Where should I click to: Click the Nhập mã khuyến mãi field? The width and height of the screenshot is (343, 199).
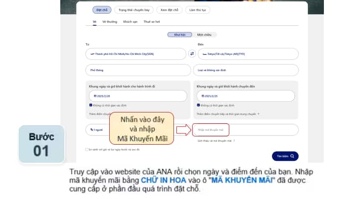tap(245, 130)
